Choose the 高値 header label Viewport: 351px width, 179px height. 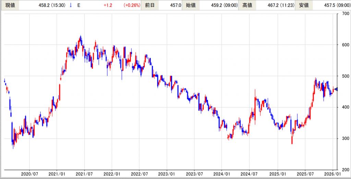pos(247,5)
